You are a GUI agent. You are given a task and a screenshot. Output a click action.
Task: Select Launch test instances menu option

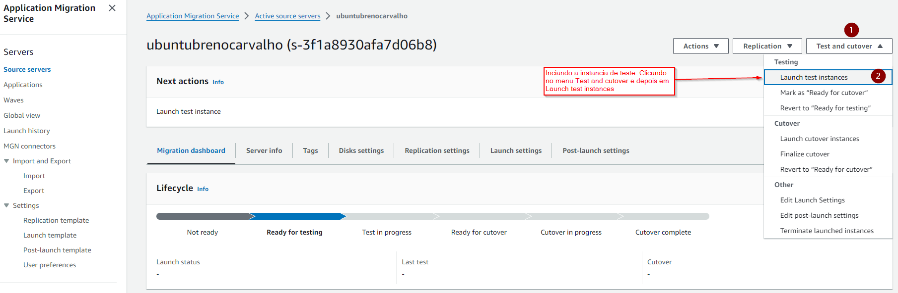[814, 77]
